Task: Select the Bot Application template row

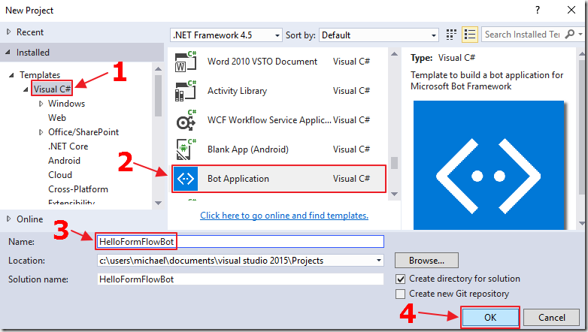Action: (279, 179)
